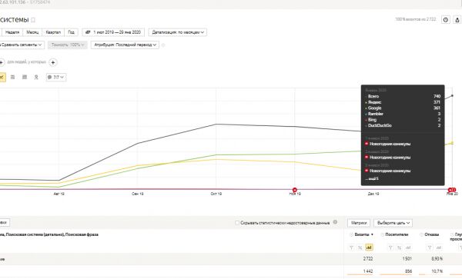Click the plus button after 'для людей, у которых'
The height and width of the screenshot is (279, 462).
click(x=52, y=62)
